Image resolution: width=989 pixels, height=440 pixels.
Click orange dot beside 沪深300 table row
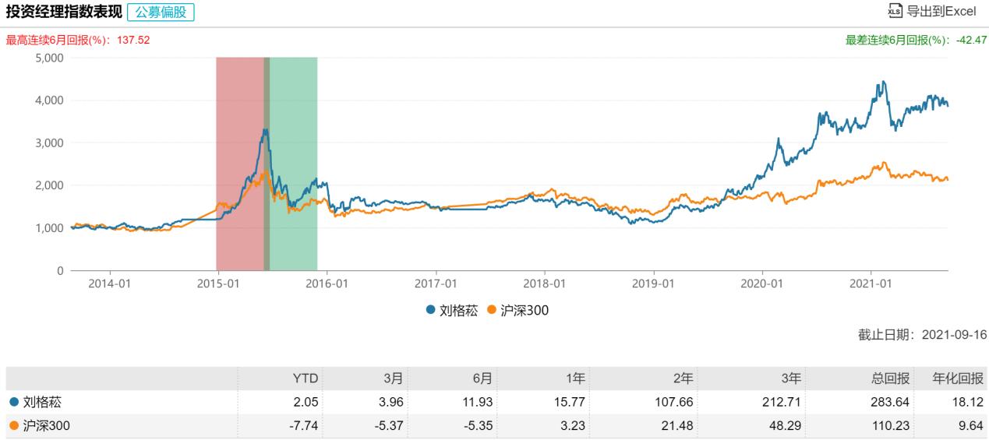coord(12,426)
